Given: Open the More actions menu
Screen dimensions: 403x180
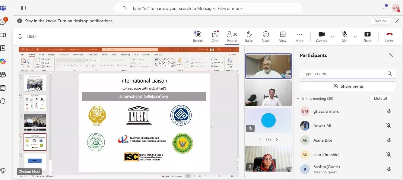Looking at the screenshot, I should point(300,36).
